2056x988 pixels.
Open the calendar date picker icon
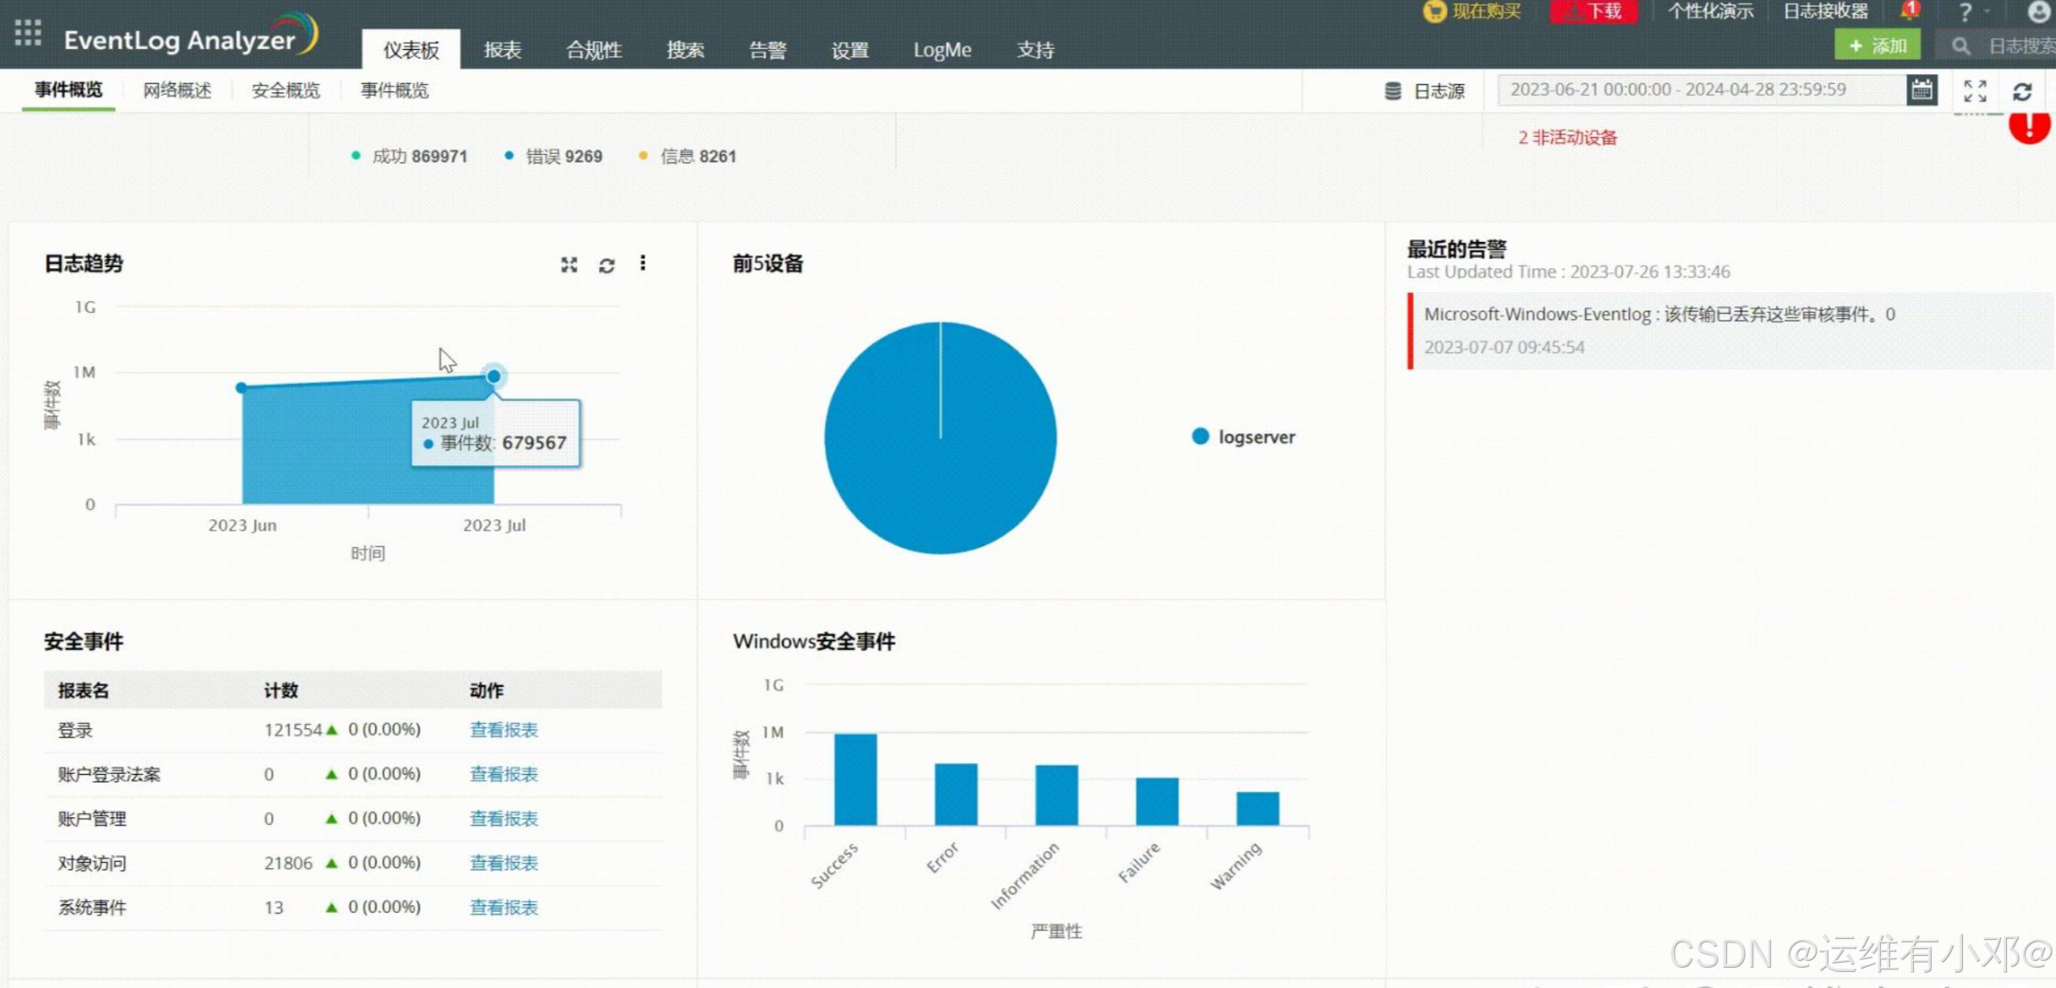point(1921,90)
